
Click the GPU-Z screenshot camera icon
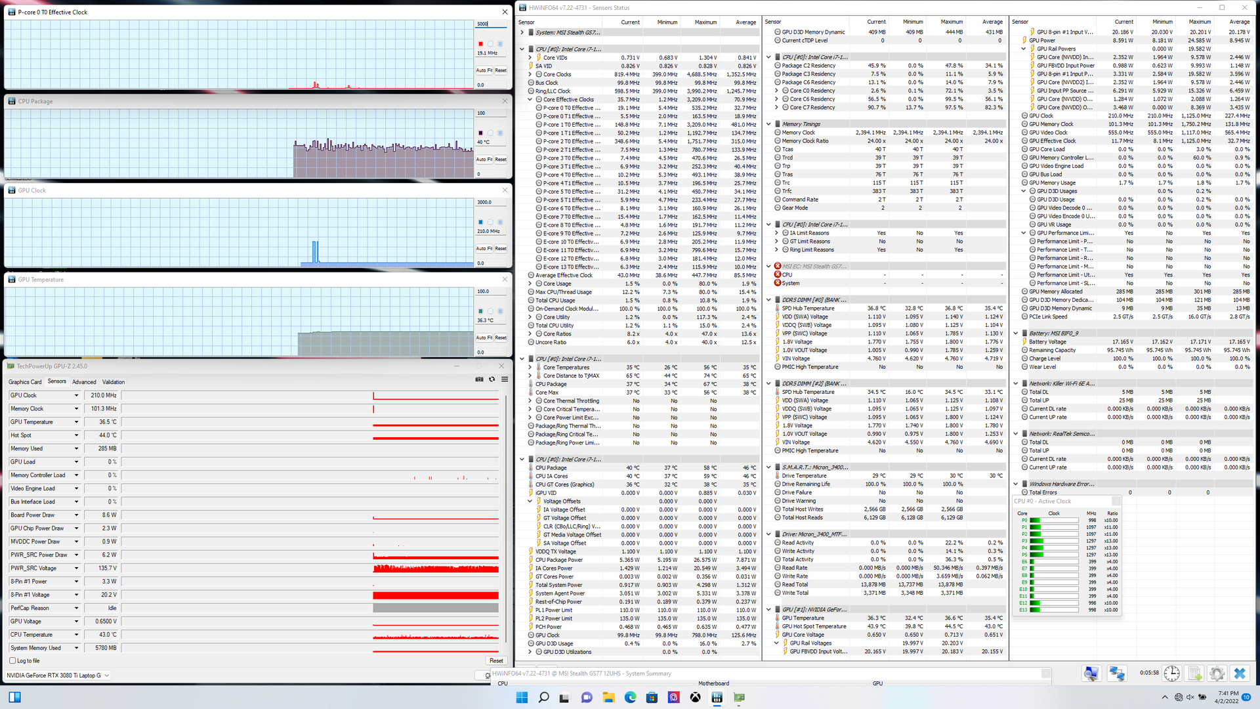click(x=479, y=379)
